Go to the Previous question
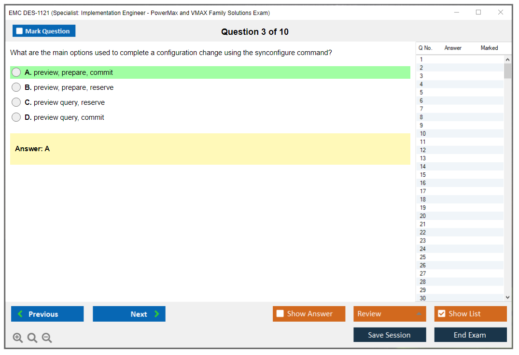519x355 pixels. 47,314
